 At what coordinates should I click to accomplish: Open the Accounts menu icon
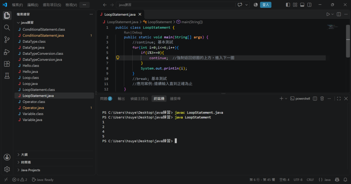pyautogui.click(x=7, y=157)
